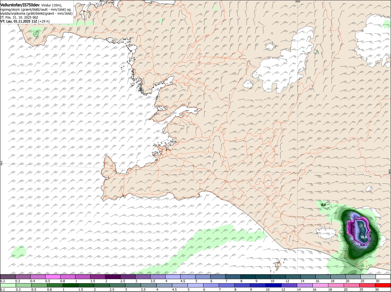This screenshot has width=391, height=292.
Task: Click the 17.7 precipitation value on map
Action: point(362,226)
